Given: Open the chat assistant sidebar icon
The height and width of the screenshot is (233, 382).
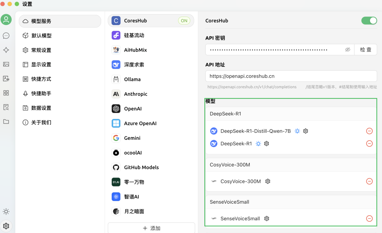Looking at the screenshot, I should [6, 36].
